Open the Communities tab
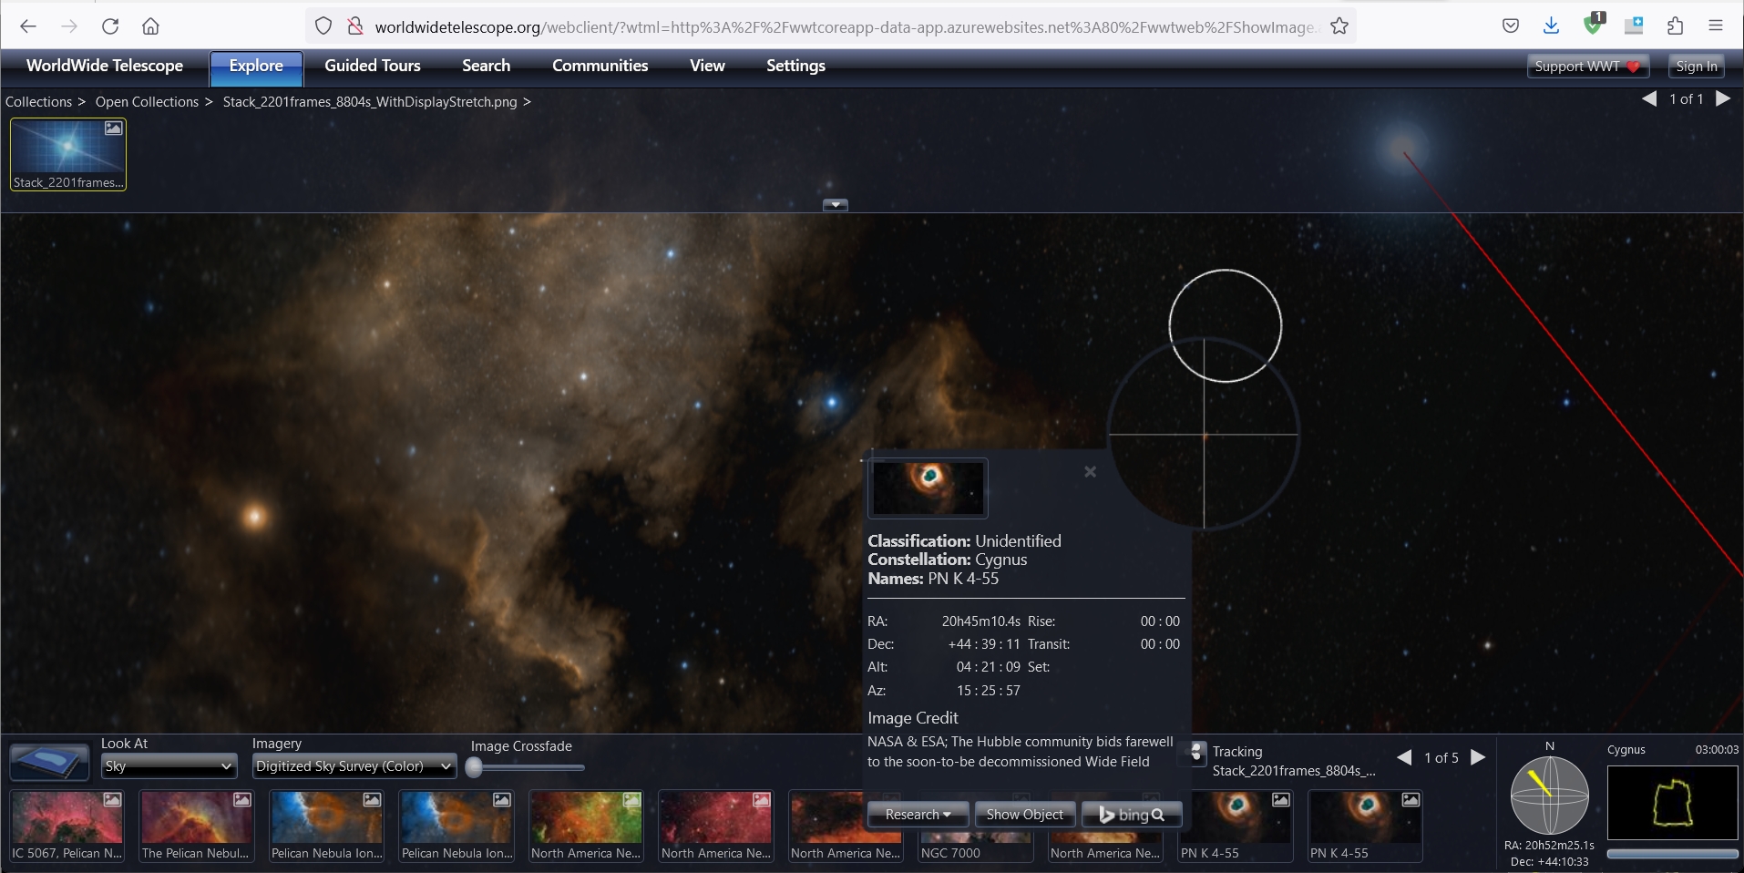The height and width of the screenshot is (873, 1744). tap(600, 66)
